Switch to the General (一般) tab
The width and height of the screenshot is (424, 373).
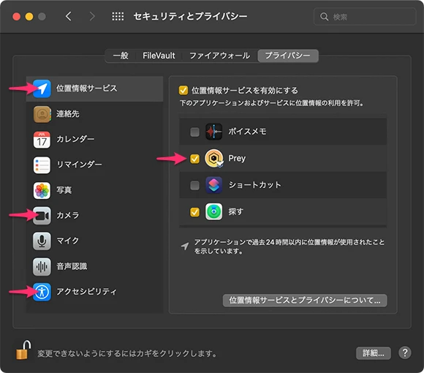click(121, 56)
